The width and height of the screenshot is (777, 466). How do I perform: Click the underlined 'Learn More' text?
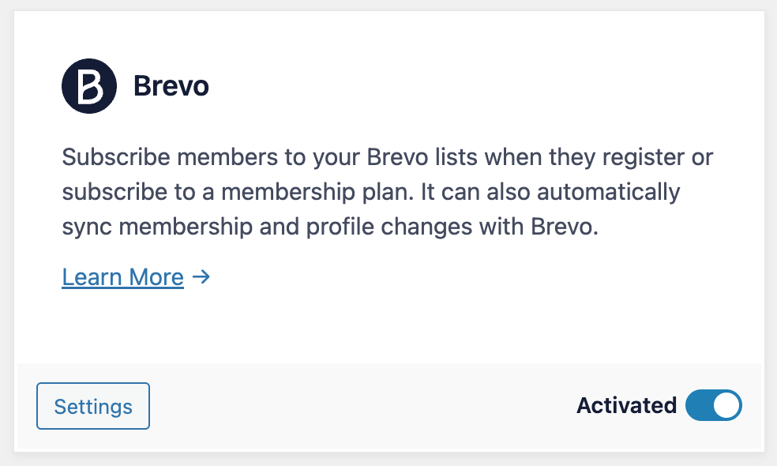[x=123, y=277]
